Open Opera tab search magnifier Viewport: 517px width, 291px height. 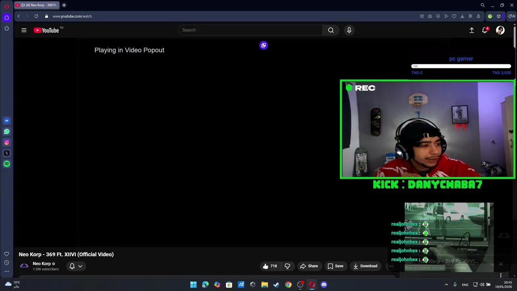[482, 5]
